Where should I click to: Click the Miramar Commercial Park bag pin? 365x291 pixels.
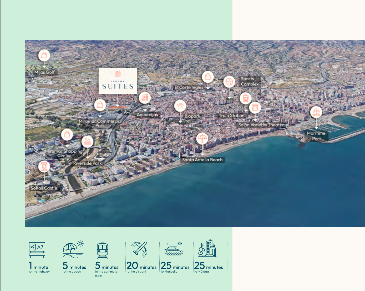click(100, 105)
